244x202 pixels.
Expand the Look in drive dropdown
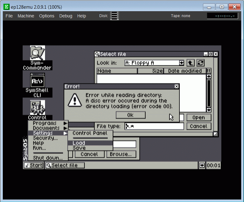pyautogui.click(x=182, y=63)
